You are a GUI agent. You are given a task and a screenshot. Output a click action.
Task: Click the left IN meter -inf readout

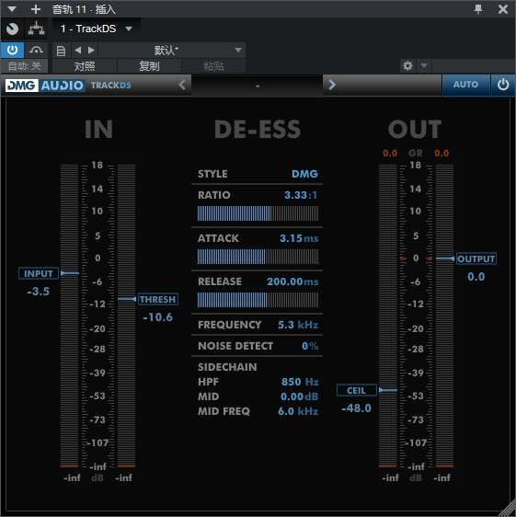coord(72,477)
